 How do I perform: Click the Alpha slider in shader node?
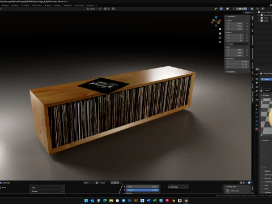pos(143,190)
